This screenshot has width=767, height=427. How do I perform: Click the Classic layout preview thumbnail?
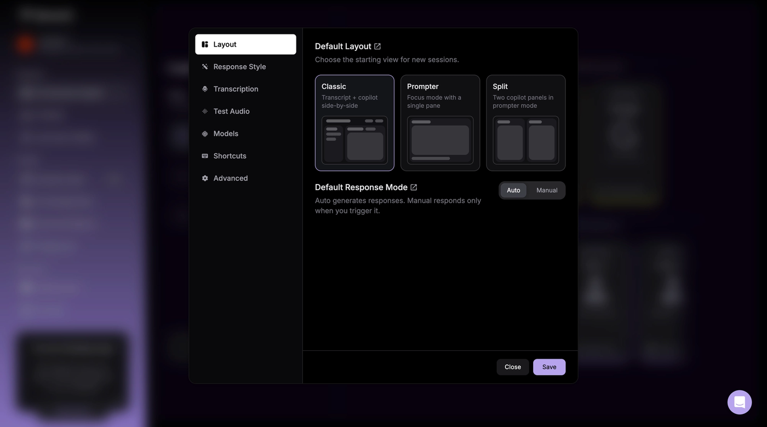click(354, 140)
